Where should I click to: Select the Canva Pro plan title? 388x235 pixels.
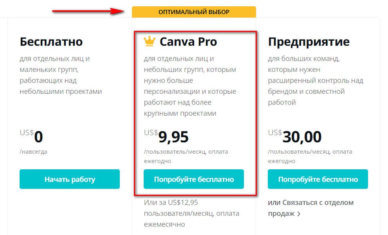(189, 41)
